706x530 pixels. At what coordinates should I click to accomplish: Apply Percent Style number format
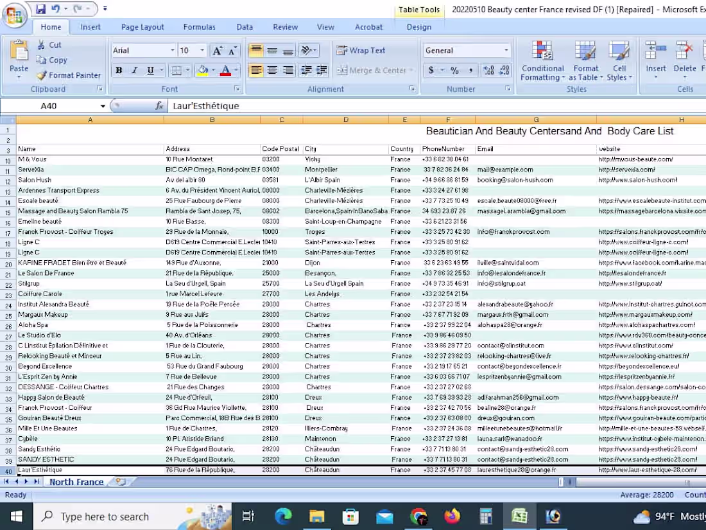[x=455, y=70]
